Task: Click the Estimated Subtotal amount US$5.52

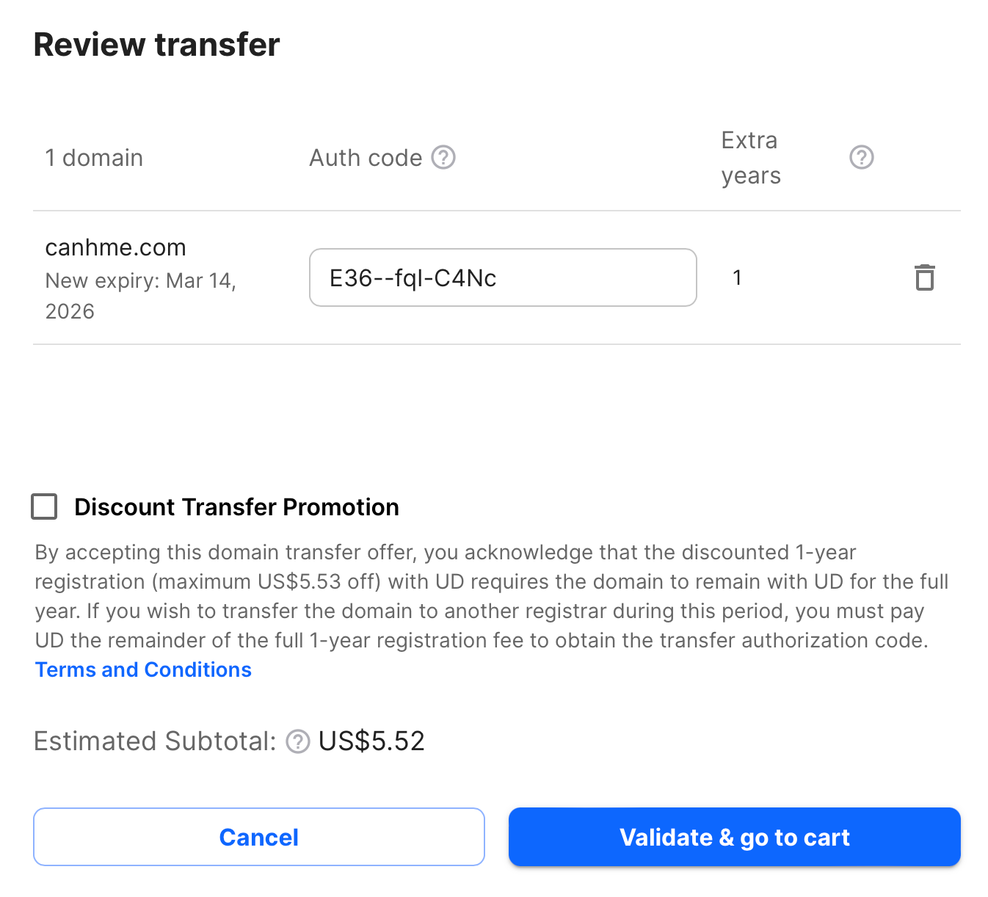Action: tap(371, 741)
